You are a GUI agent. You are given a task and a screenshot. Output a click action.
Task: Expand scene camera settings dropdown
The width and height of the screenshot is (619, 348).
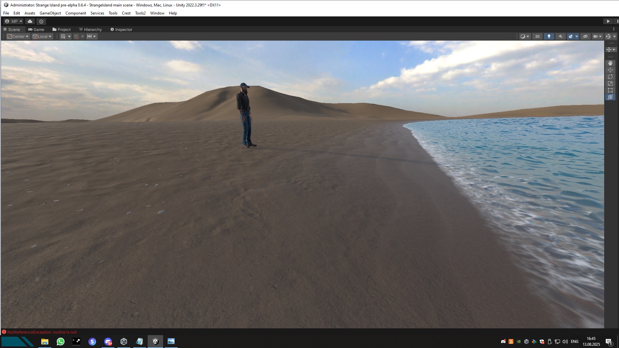pos(600,36)
